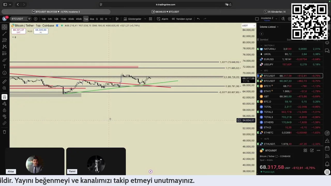The width and height of the screenshot is (331, 186).
Task: Click the trash remove objects icon
Action: point(4,132)
